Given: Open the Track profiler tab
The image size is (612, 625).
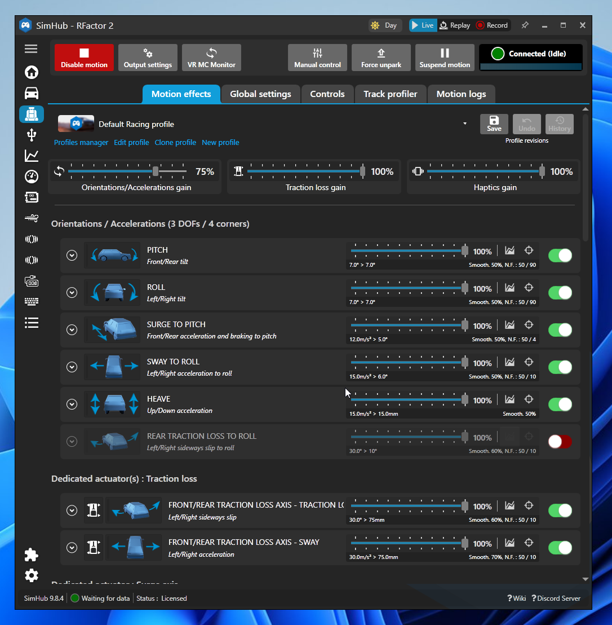Looking at the screenshot, I should [390, 94].
